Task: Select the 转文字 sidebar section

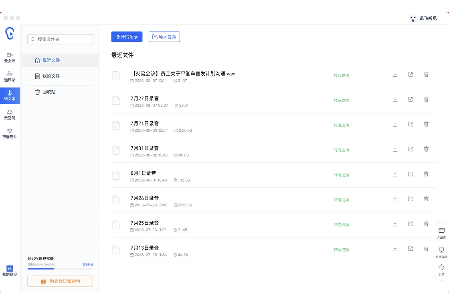Action: coord(10,96)
